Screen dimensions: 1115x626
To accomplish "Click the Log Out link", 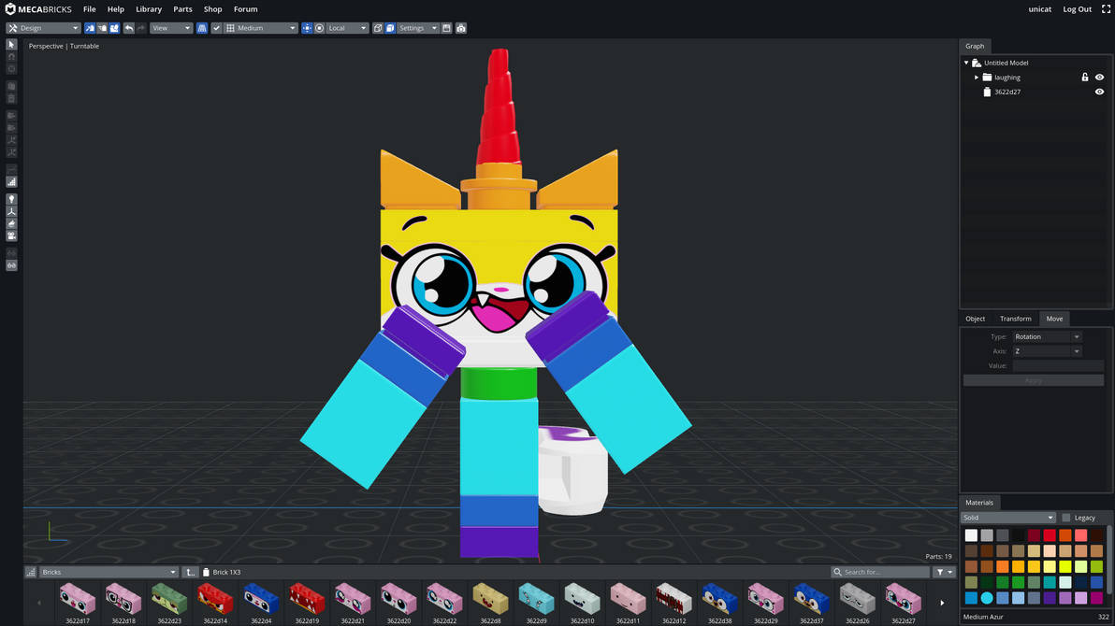I will point(1077,9).
